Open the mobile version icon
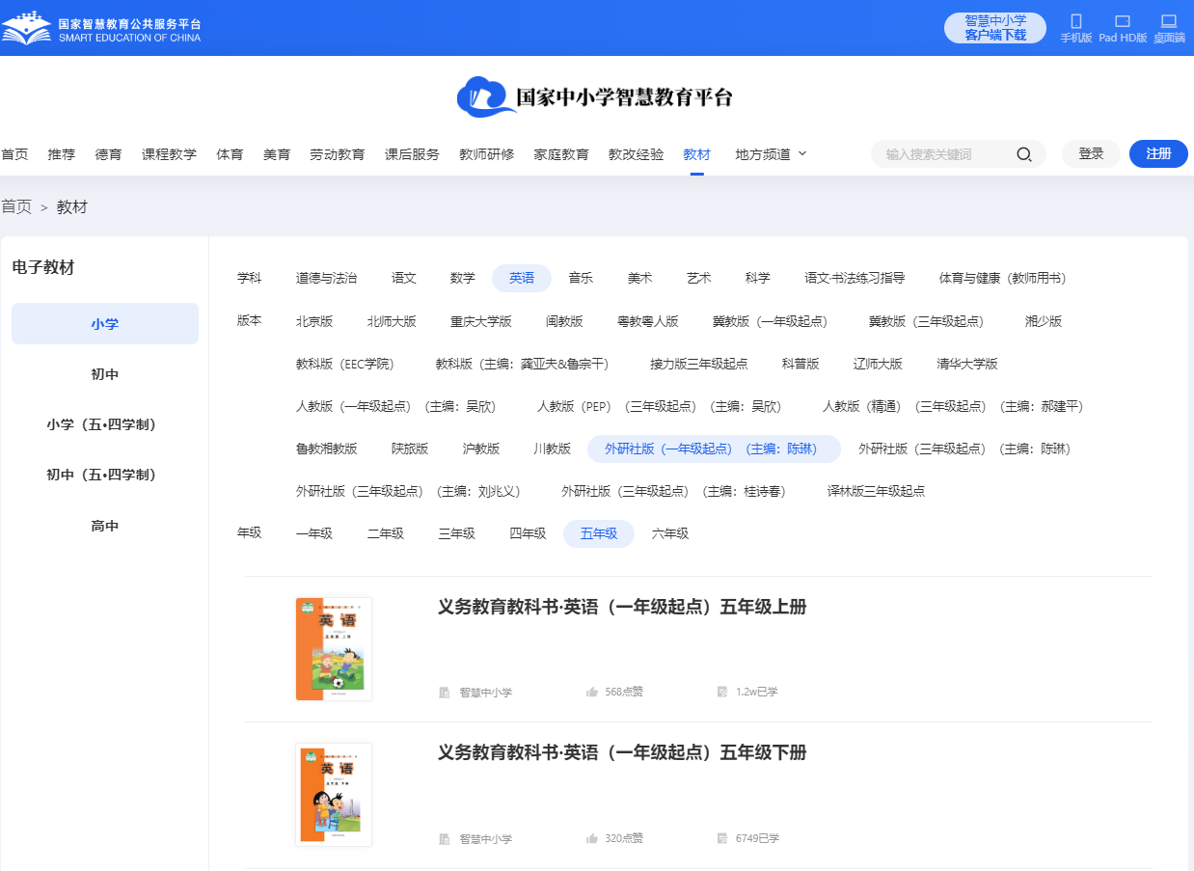This screenshot has width=1194, height=871. 1075,22
